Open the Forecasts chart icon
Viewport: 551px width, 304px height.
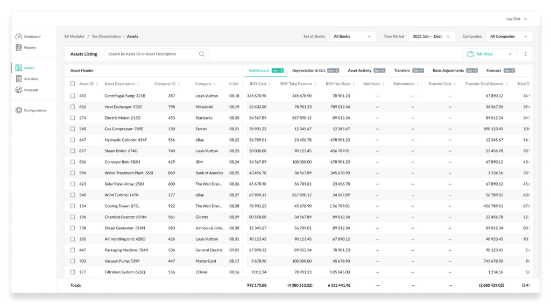pyautogui.click(x=19, y=90)
